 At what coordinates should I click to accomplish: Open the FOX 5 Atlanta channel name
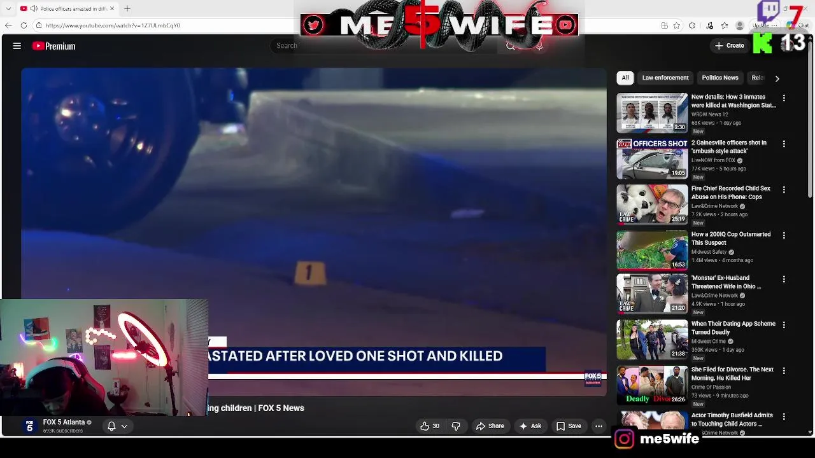(x=64, y=422)
